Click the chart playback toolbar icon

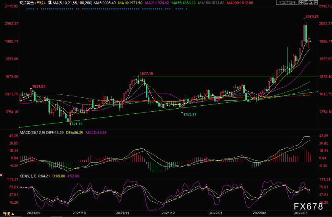(x=311, y=2)
